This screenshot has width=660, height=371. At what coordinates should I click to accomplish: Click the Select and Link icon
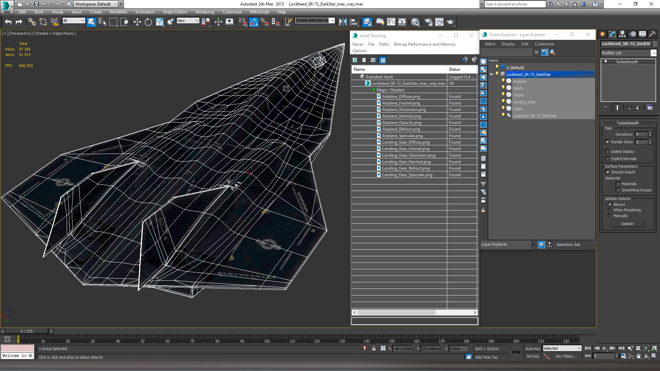32,22
